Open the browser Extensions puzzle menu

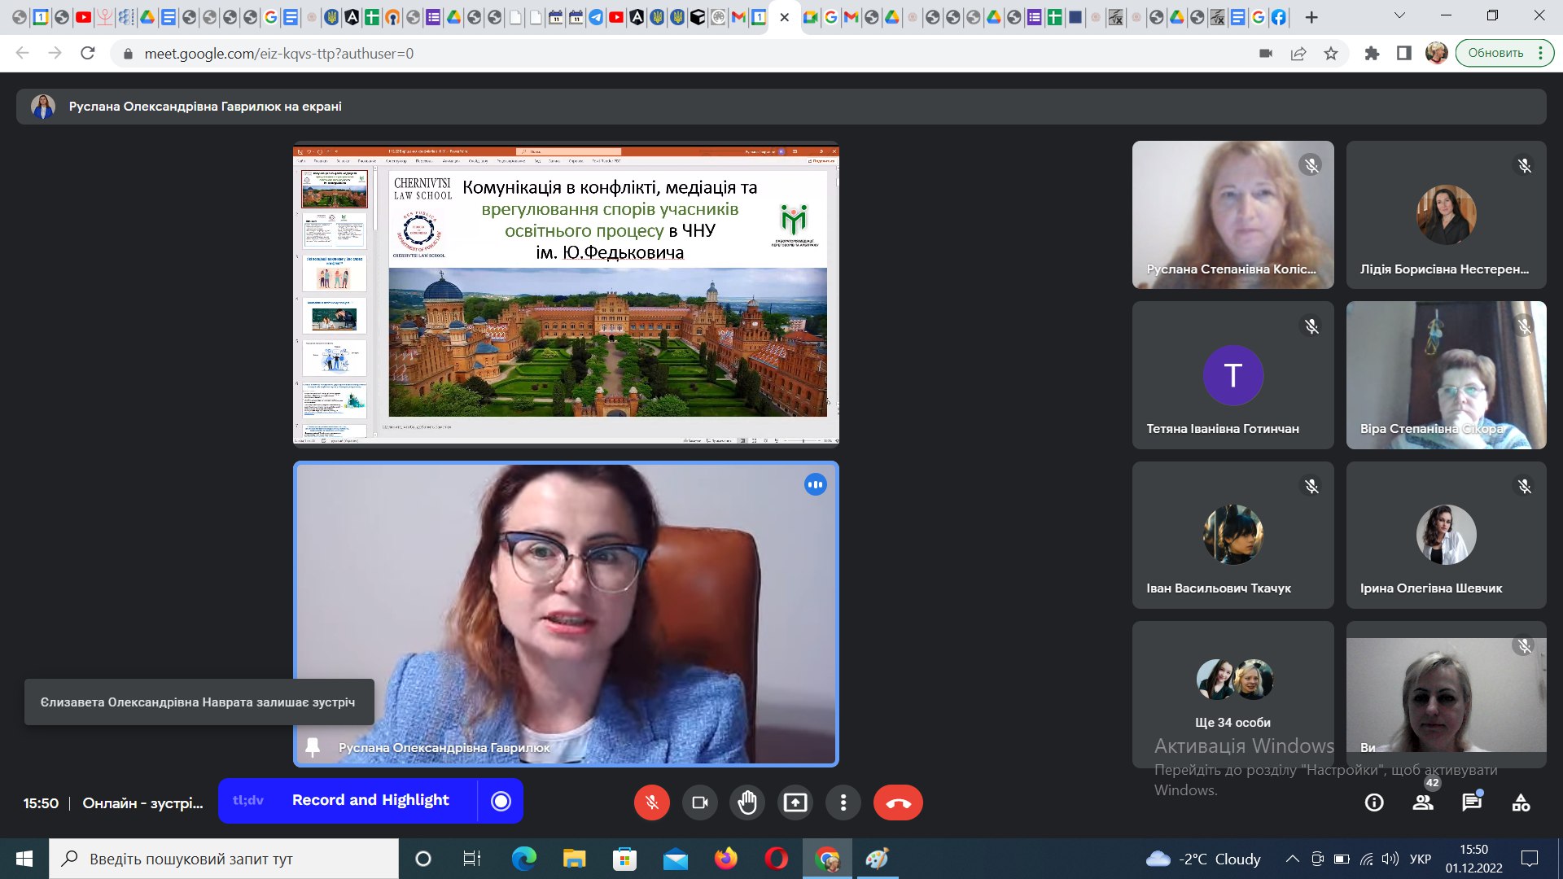point(1372,53)
